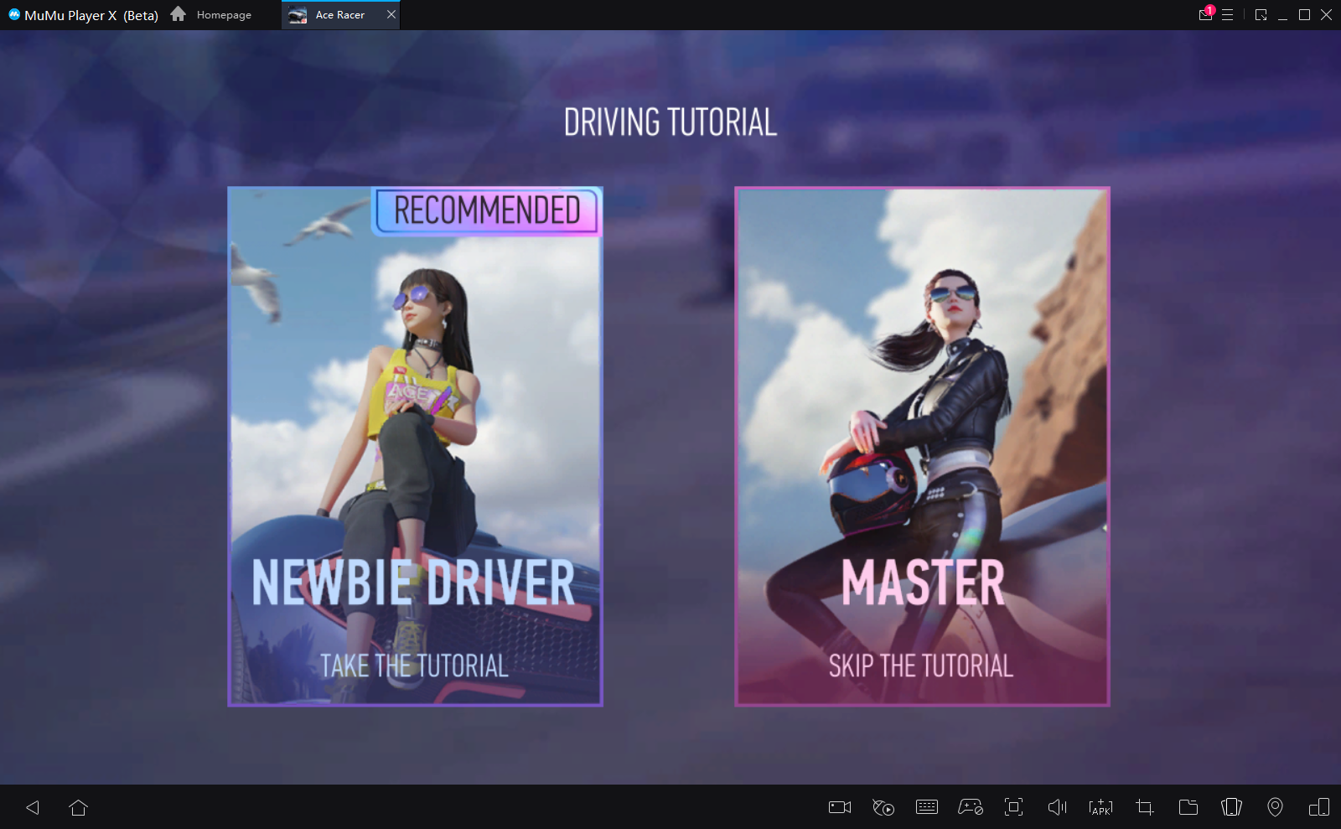Click the RECOMMENDED badge

click(486, 210)
